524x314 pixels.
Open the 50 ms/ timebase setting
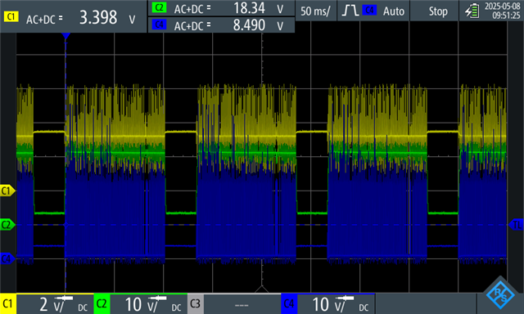tap(316, 11)
